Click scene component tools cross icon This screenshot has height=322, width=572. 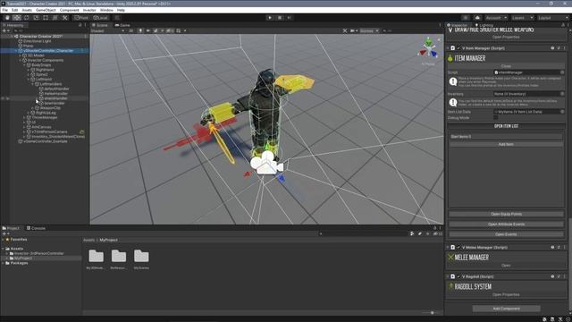click(x=345, y=30)
